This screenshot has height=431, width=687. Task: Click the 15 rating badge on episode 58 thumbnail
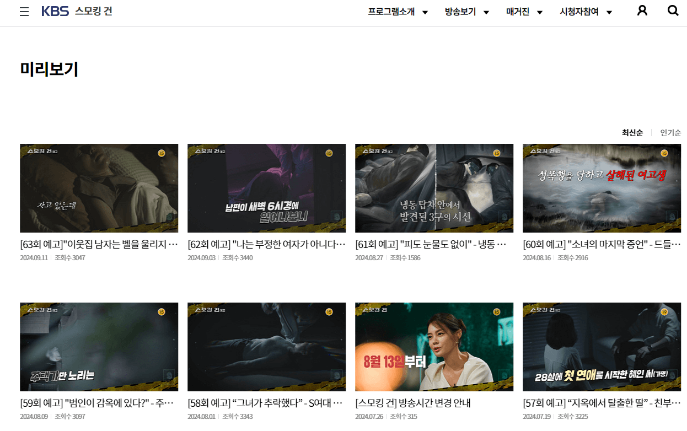tap(329, 312)
